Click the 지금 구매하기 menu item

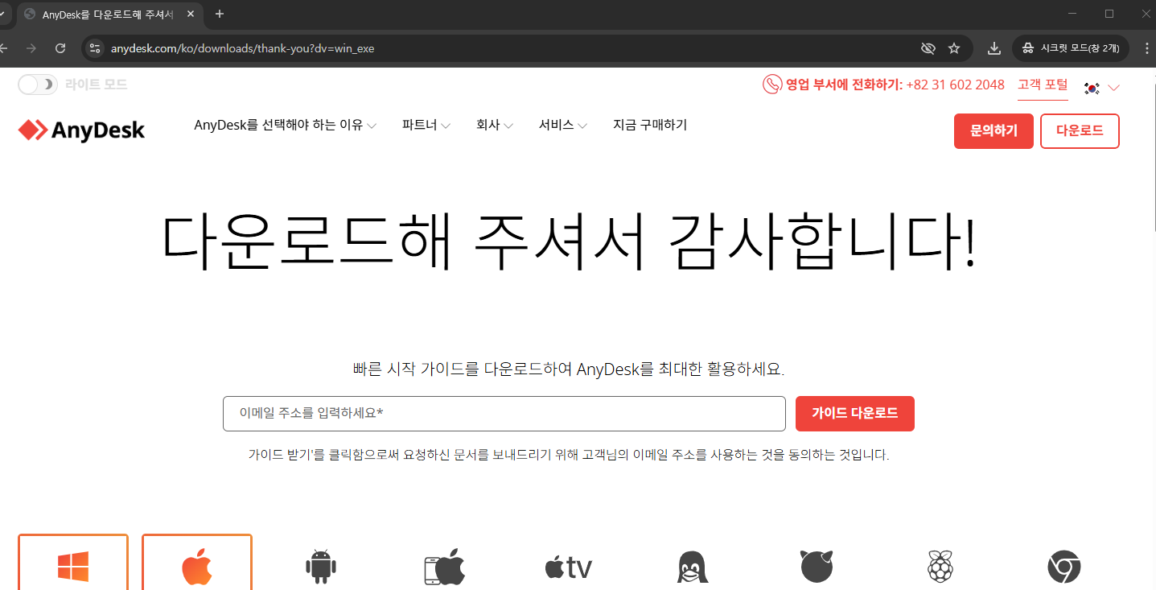coord(650,125)
